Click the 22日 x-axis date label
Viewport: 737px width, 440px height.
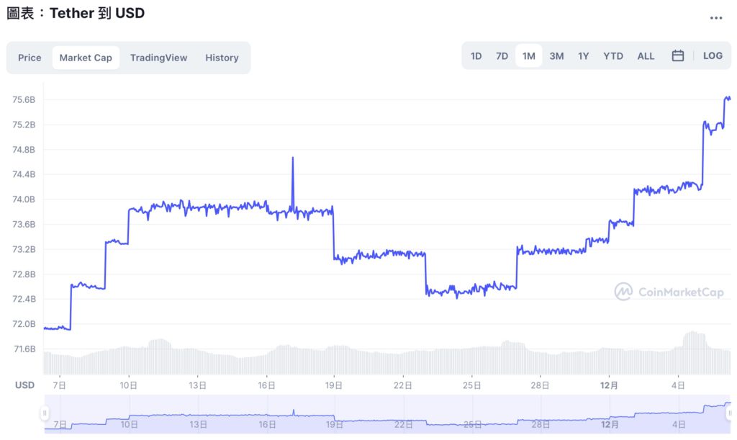pyautogui.click(x=403, y=385)
